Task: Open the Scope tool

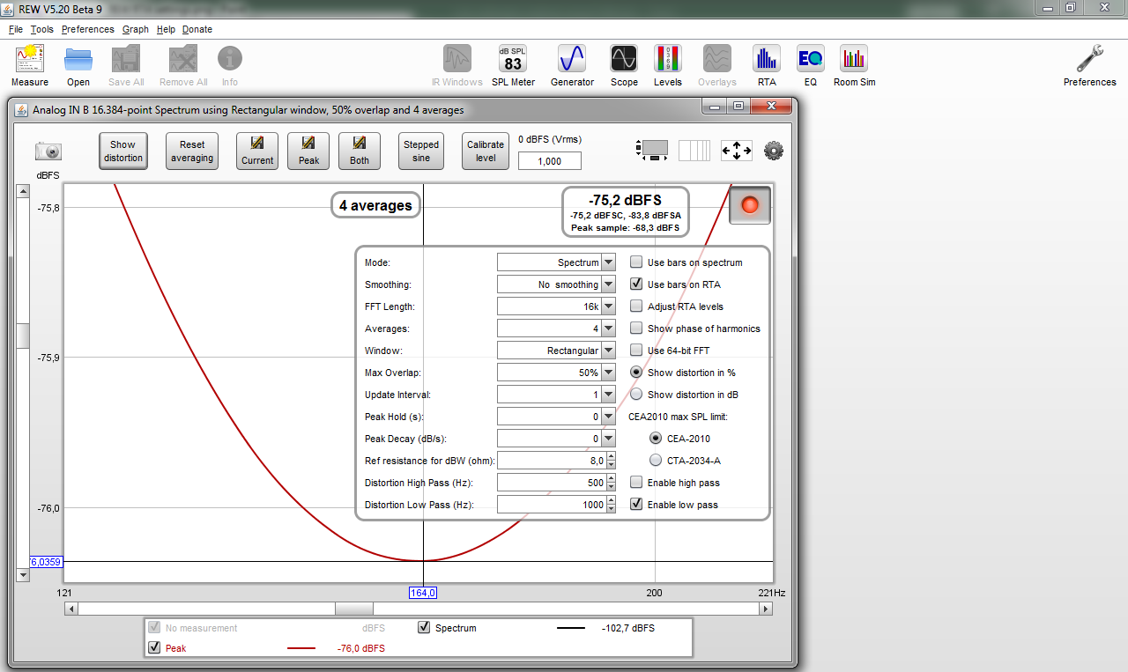Action: 624,59
